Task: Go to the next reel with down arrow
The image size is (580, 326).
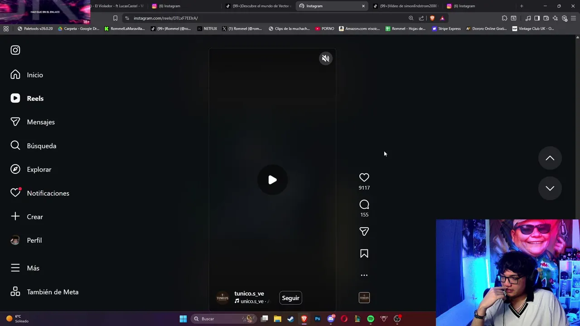Action: 550,188
